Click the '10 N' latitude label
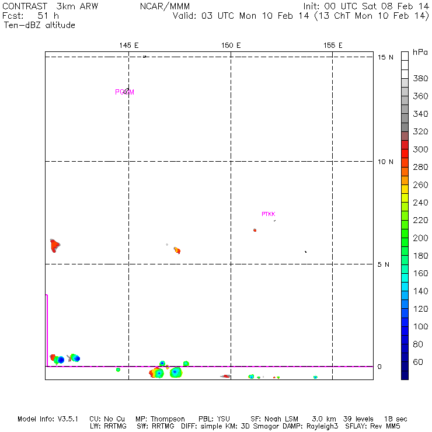The image size is (432, 432). [385, 162]
